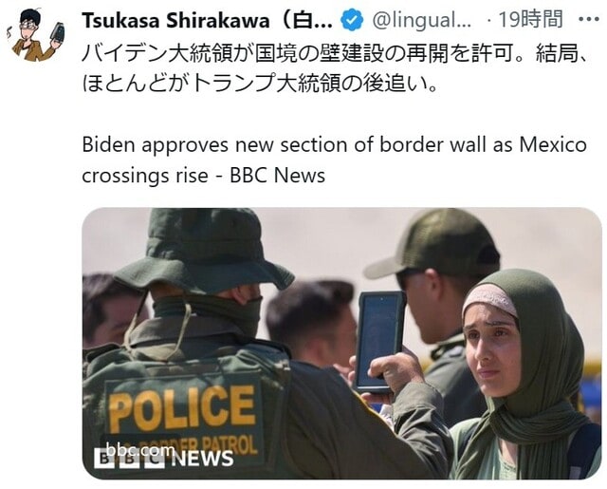
Task: Click the 'Biden approves new section' headline text
Action: [x=334, y=145]
